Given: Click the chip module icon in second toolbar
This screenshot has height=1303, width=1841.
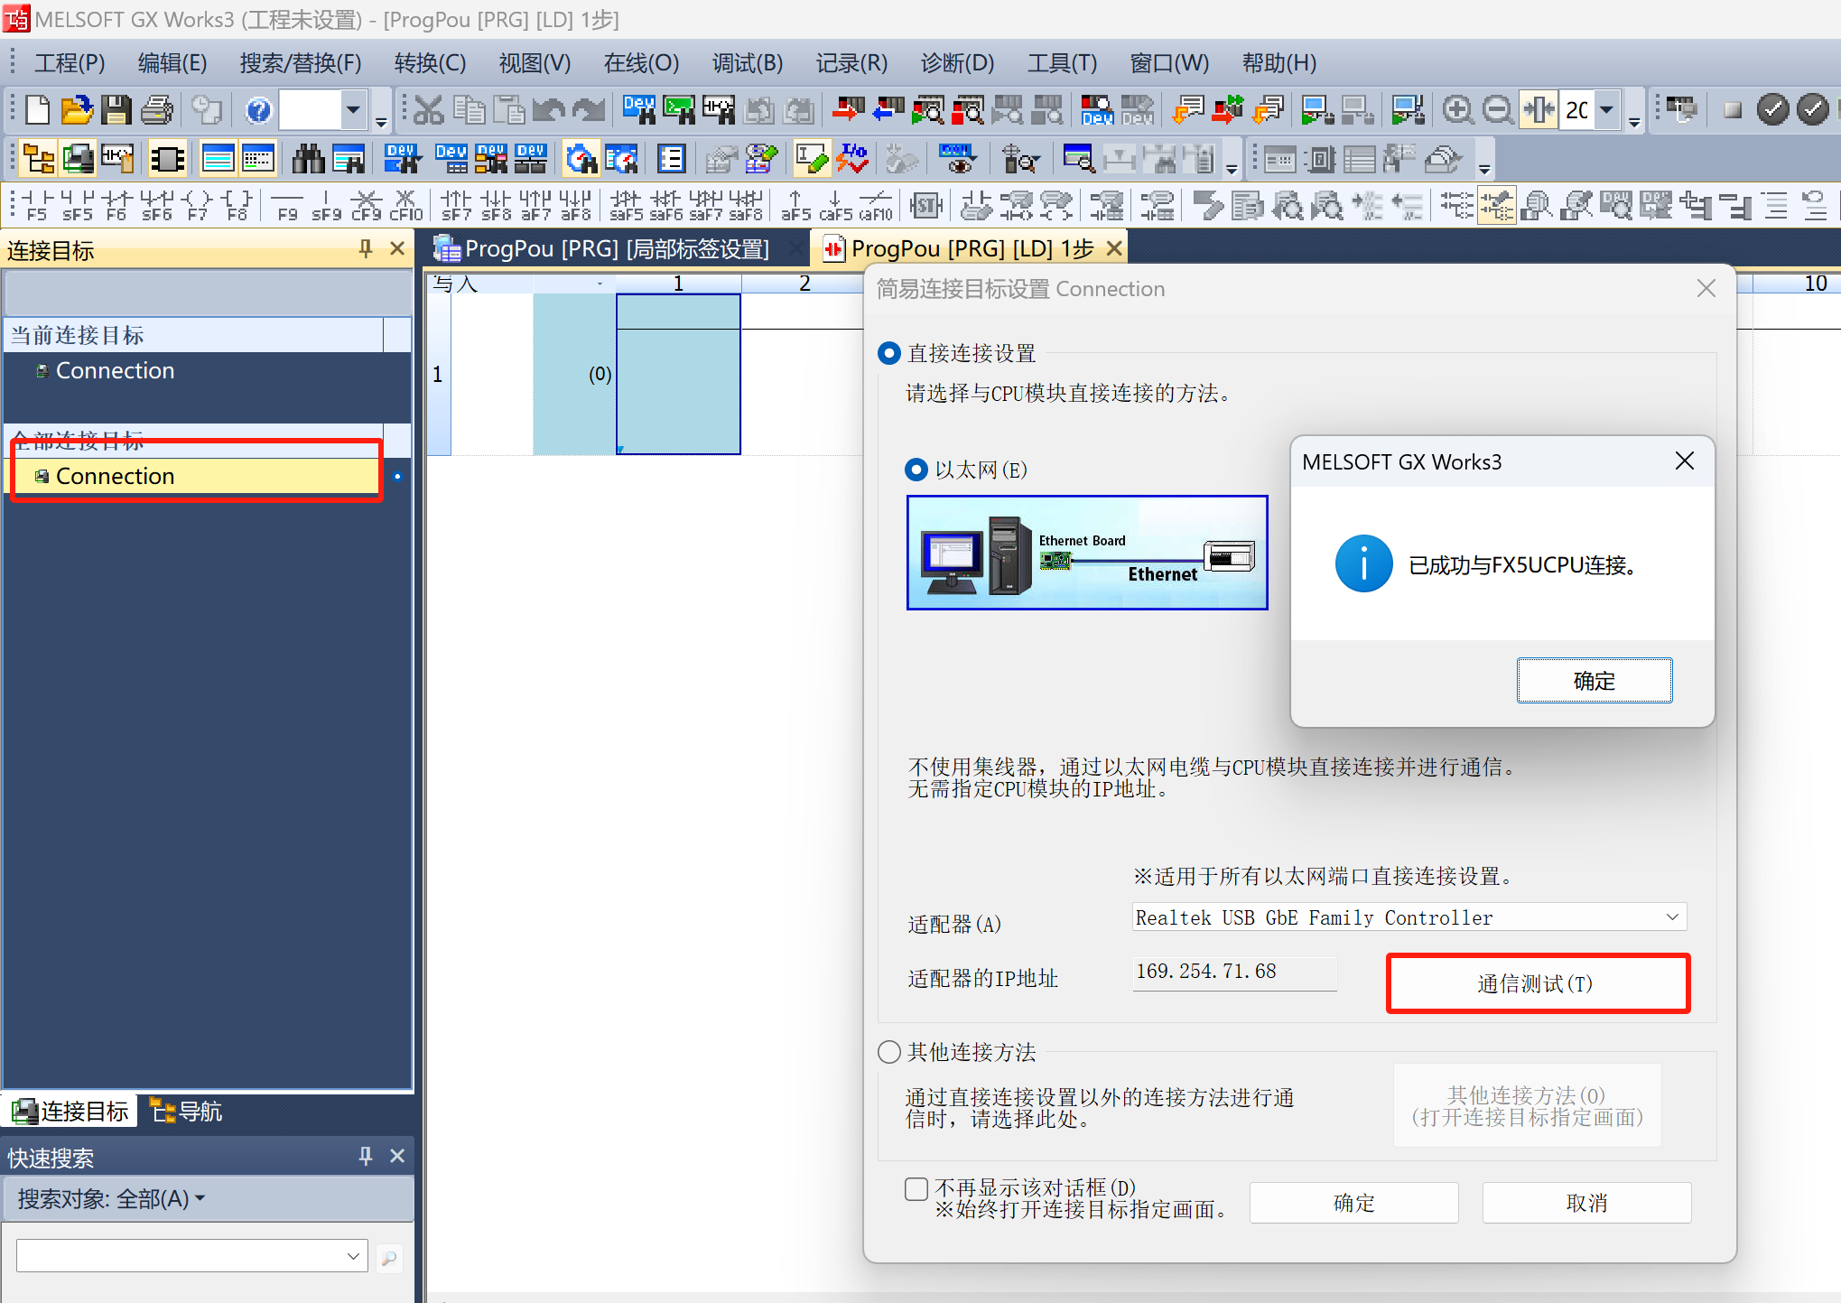Looking at the screenshot, I should [167, 160].
